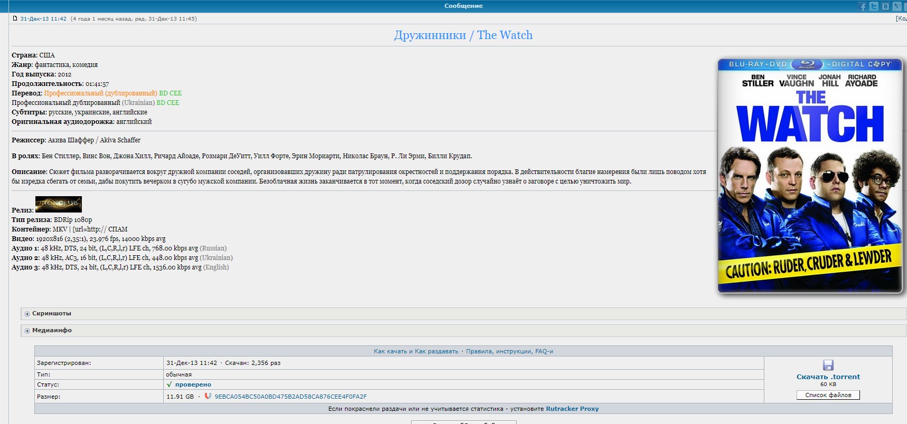Click the Скачать .torrent link
This screenshot has height=424, width=907.
[828, 377]
